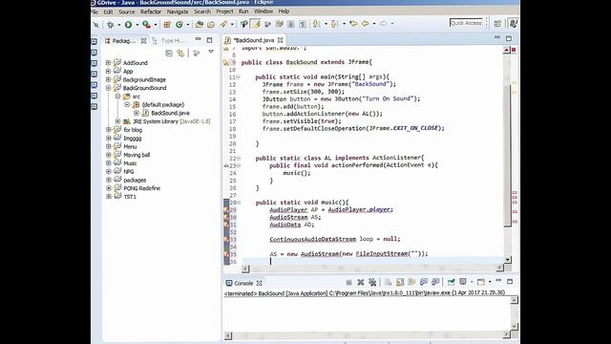Close the Package Explorer tab
Screen dimensions: 611x344
[x=144, y=40]
